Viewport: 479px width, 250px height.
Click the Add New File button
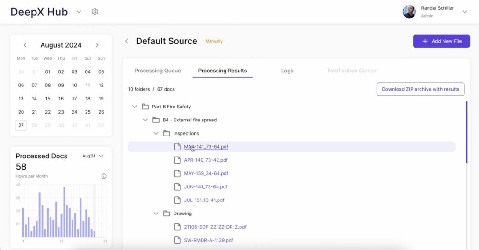(442, 41)
